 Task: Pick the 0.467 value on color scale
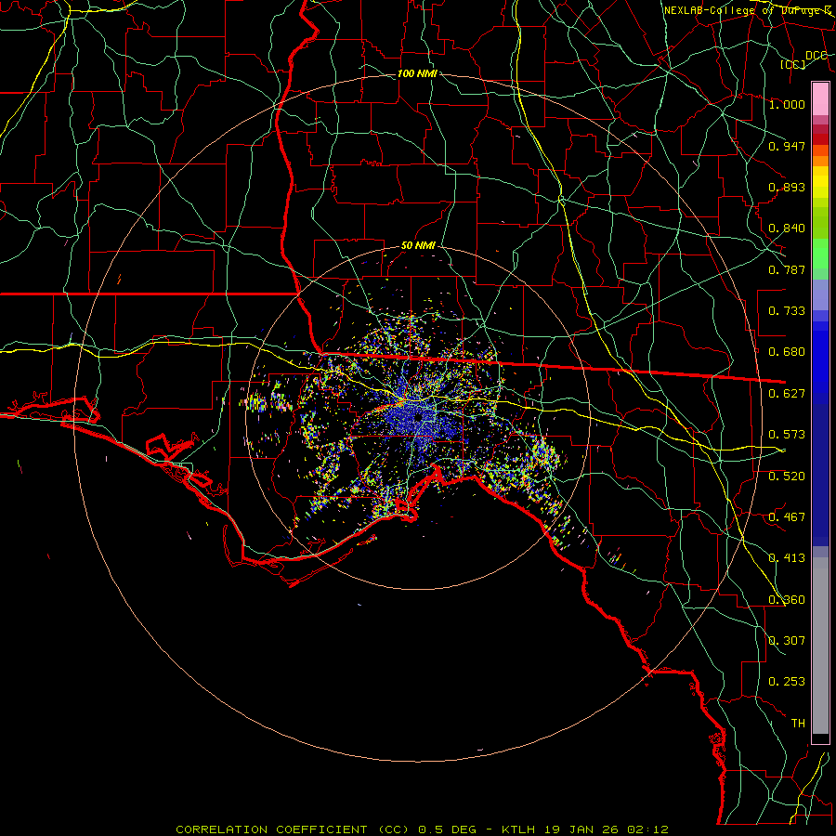pyautogui.click(x=787, y=517)
